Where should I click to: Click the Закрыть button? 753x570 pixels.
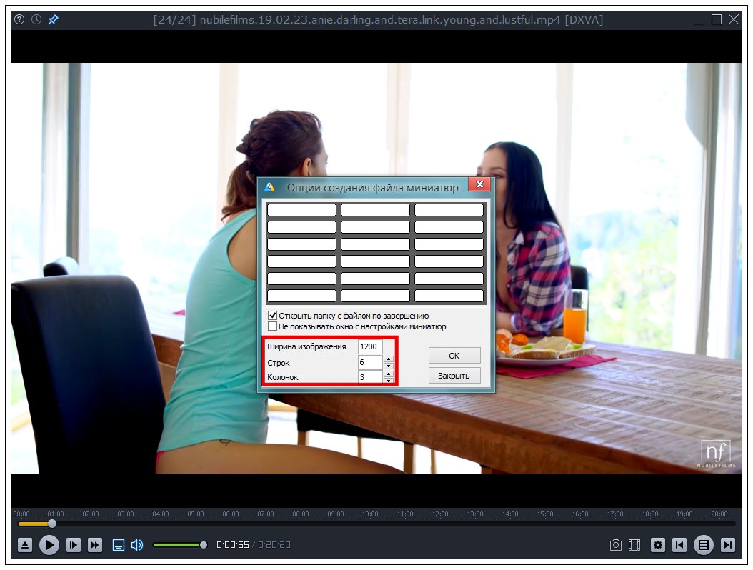[x=454, y=376]
